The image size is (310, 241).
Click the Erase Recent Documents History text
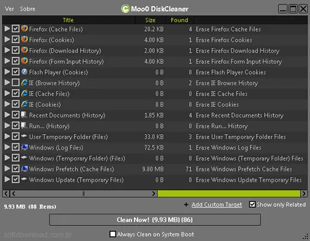point(239,116)
